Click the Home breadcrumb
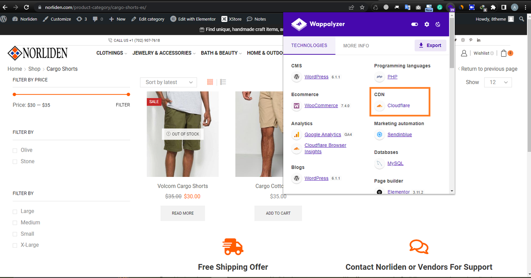The height and width of the screenshot is (278, 531). [15, 69]
